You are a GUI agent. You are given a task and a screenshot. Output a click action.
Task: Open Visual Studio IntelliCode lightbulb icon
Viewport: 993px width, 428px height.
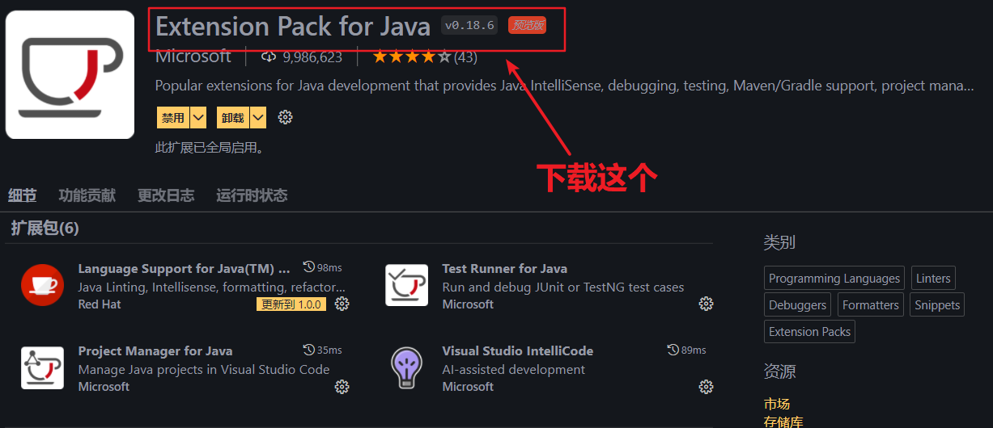[x=406, y=367]
